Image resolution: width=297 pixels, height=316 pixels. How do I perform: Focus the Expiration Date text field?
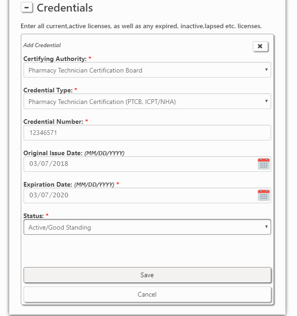(139, 195)
